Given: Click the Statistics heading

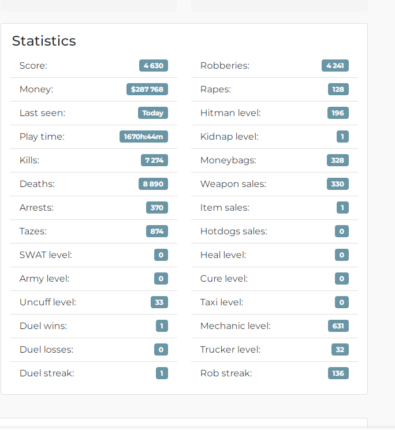Looking at the screenshot, I should [x=44, y=41].
